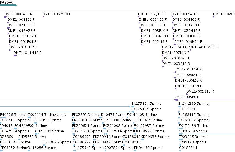This screenshot has width=235, height=152.
Task: Click the SD07874.5prime label
Action: pos(118,148)
